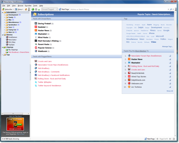The width and height of the screenshot is (179, 143).
Task: Select the Mac folder in tree
Action: coord(10,20)
